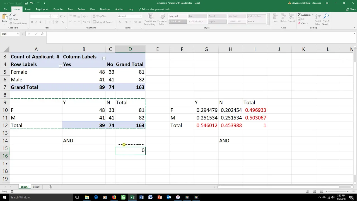Switch to the Page Layout tab
357x201 pixels.
[x=42, y=9]
